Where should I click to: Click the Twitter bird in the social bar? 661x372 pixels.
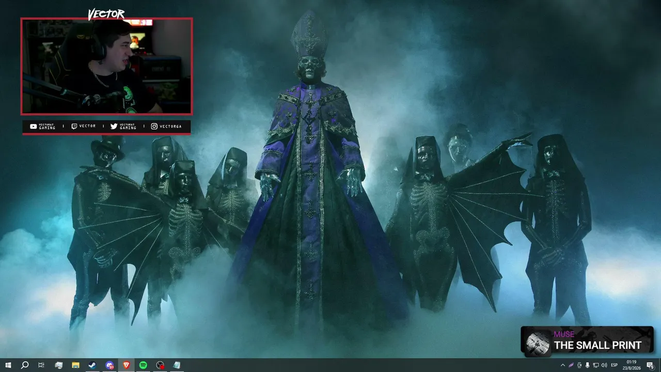(114, 127)
